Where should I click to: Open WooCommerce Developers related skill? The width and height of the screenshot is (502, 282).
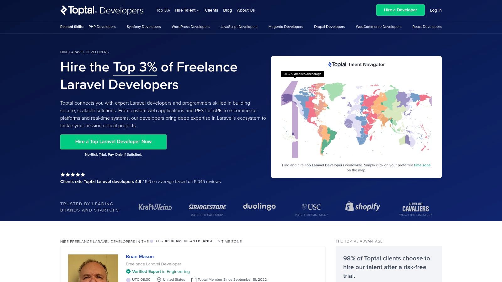pyautogui.click(x=379, y=27)
